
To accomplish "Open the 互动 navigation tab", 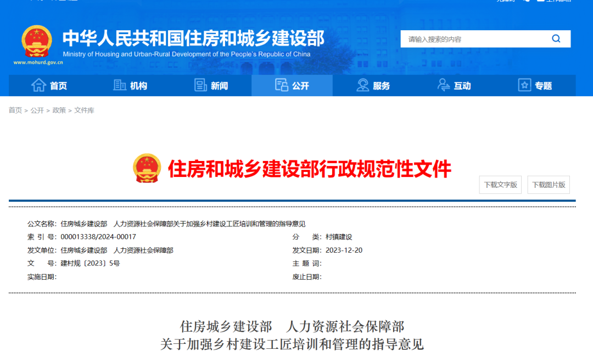I will [x=454, y=86].
